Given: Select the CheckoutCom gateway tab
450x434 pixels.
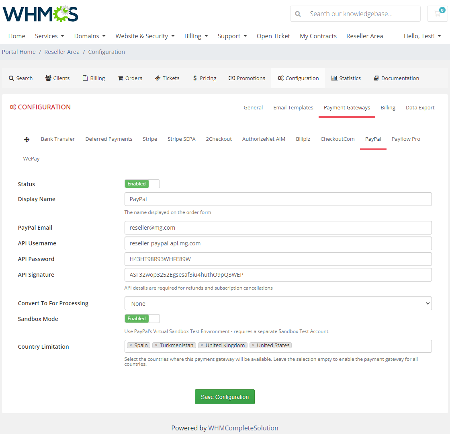Looking at the screenshot, I should pyautogui.click(x=337, y=139).
